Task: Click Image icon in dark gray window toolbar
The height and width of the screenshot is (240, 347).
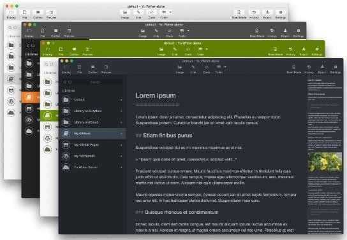Action: click(x=143, y=31)
